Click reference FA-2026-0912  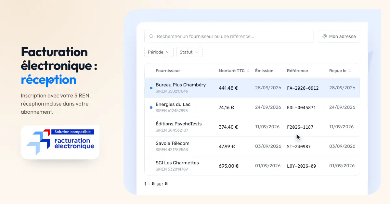(303, 88)
